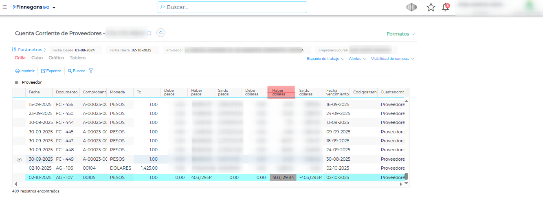The height and width of the screenshot is (199, 543).
Task: Expand Visibilidad de campos menu
Action: [392, 59]
